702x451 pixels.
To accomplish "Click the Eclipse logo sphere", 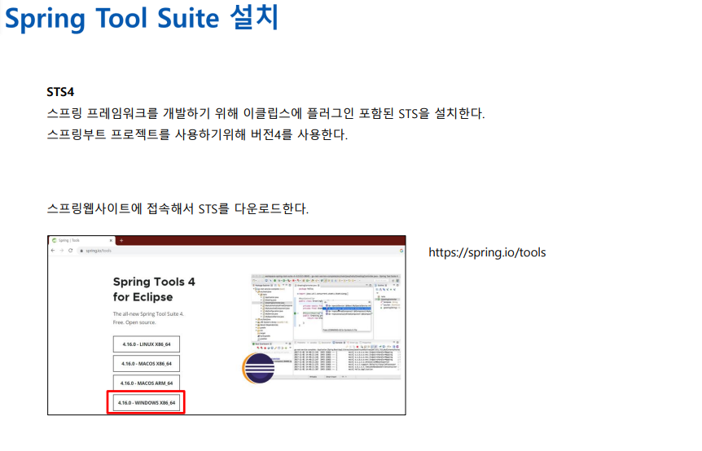I will [259, 368].
